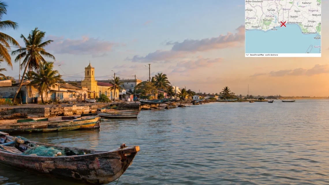The height and width of the screenshot is (185, 329).
Task: Click the "Makurdi" city label
Action: tap(317, 15)
